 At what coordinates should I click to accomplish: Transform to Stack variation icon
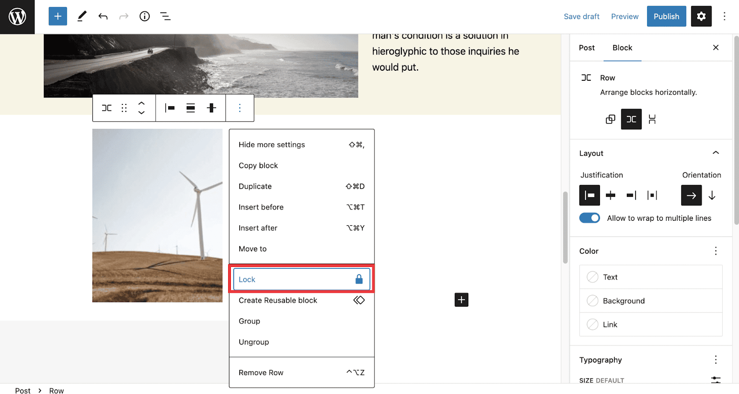pos(652,119)
